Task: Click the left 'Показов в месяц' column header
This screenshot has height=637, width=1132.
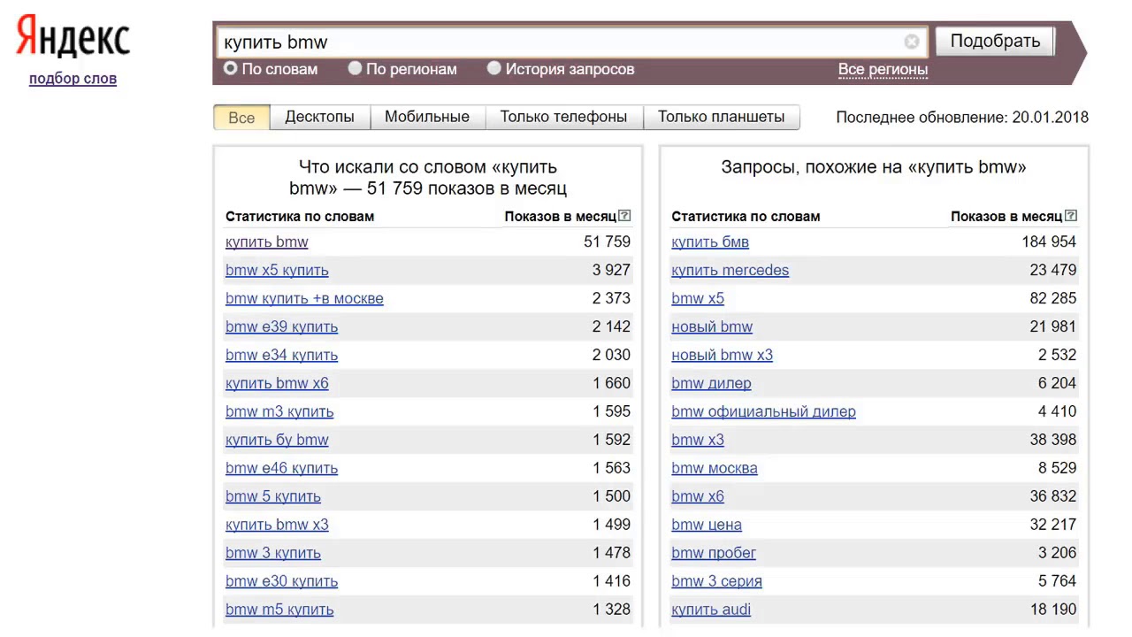Action: 561,216
